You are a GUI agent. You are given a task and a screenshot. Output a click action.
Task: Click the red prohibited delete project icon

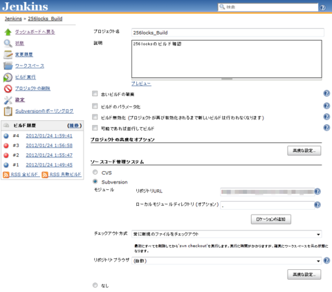click(8, 88)
